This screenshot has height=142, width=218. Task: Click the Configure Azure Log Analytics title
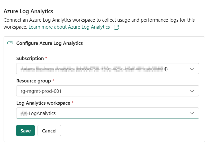pyautogui.click(x=50, y=43)
